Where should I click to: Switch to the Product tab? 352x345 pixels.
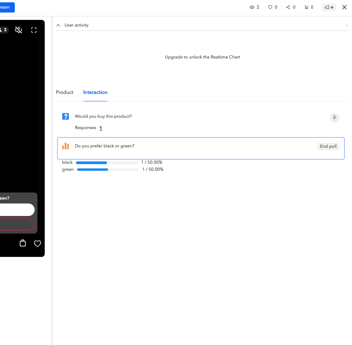click(x=65, y=92)
